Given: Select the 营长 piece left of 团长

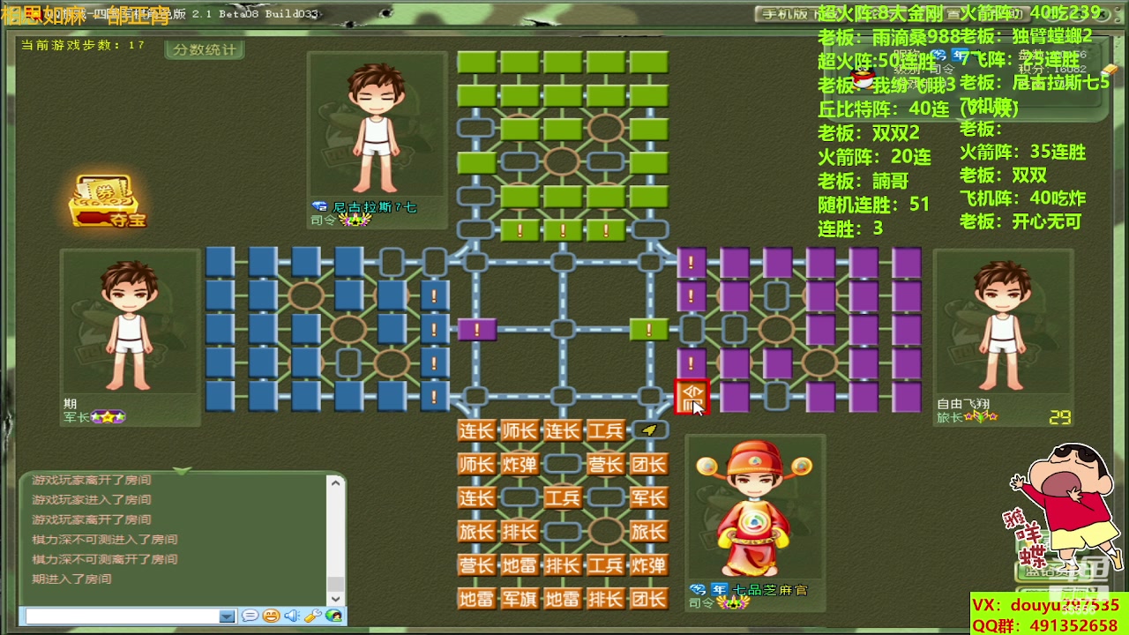Looking at the screenshot, I should (605, 464).
